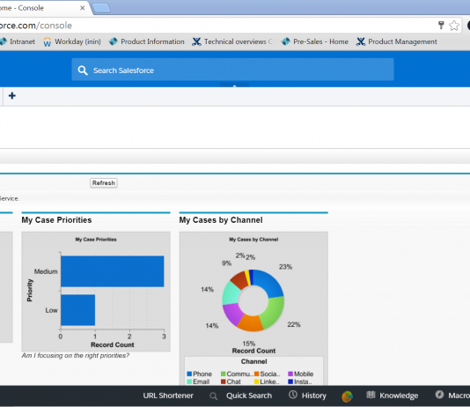
Task: Click the Commu.. legend green swatch
Action: 223,374
